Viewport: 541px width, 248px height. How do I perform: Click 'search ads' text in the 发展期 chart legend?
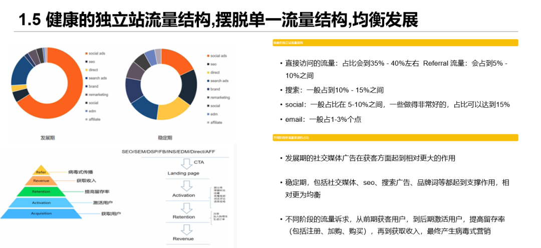(98, 78)
